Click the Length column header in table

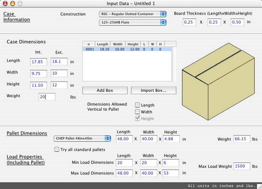click(x=103, y=44)
